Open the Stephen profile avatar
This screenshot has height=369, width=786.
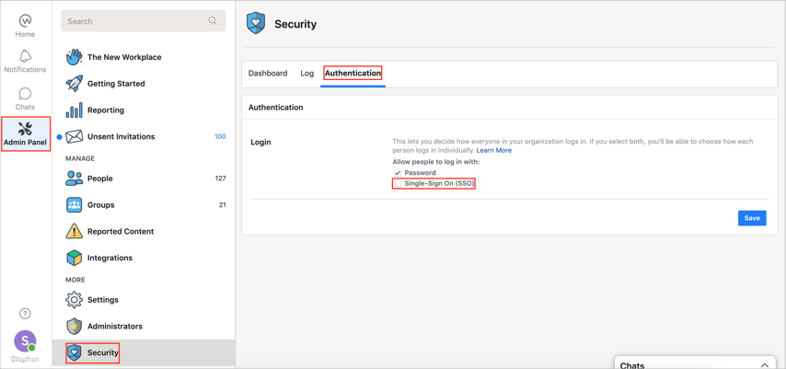tap(25, 341)
